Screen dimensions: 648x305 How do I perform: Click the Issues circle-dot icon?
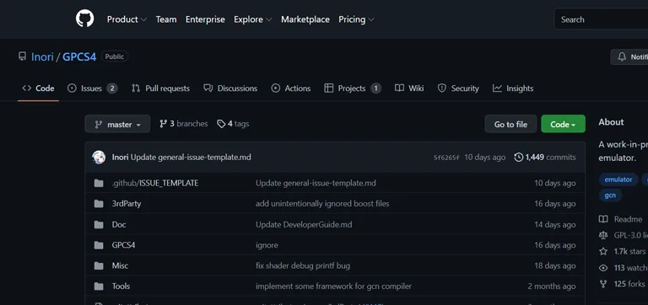[x=72, y=88]
